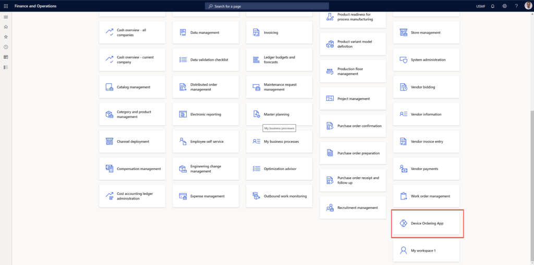Open My business processes tile
Screen dimensions: 534x265
[x=279, y=141]
